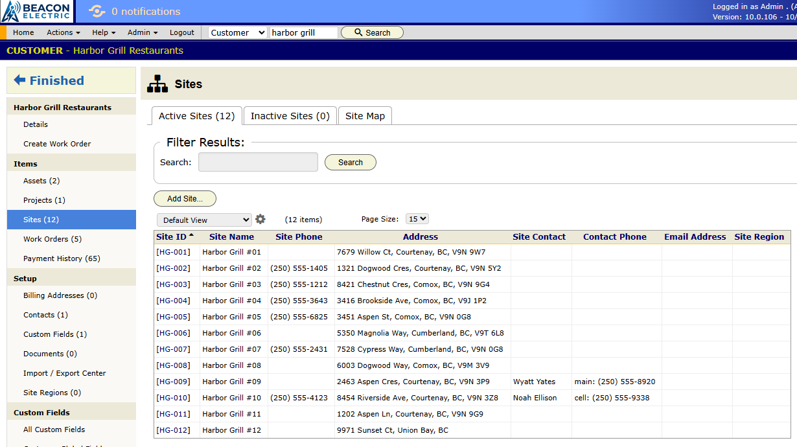
Task: Select the Active Sites tab
Action: pyautogui.click(x=196, y=116)
